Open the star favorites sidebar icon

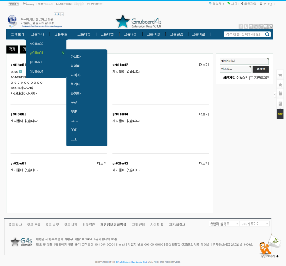[x=280, y=84]
